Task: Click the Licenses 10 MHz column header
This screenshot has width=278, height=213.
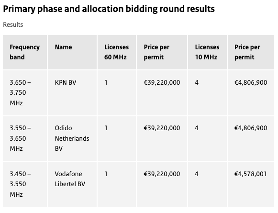Action: 208,52
